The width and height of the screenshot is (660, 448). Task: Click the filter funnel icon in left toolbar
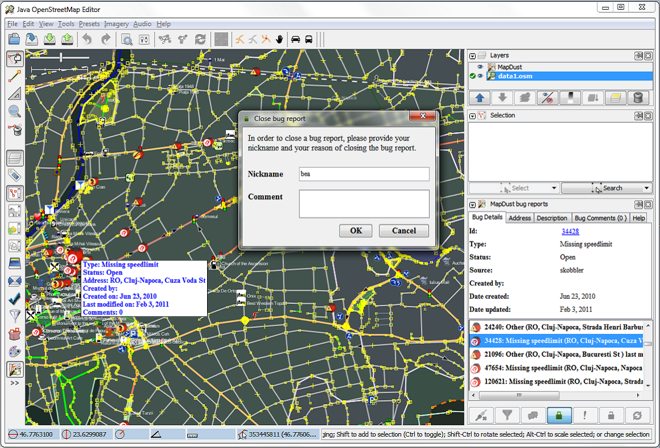(x=15, y=316)
